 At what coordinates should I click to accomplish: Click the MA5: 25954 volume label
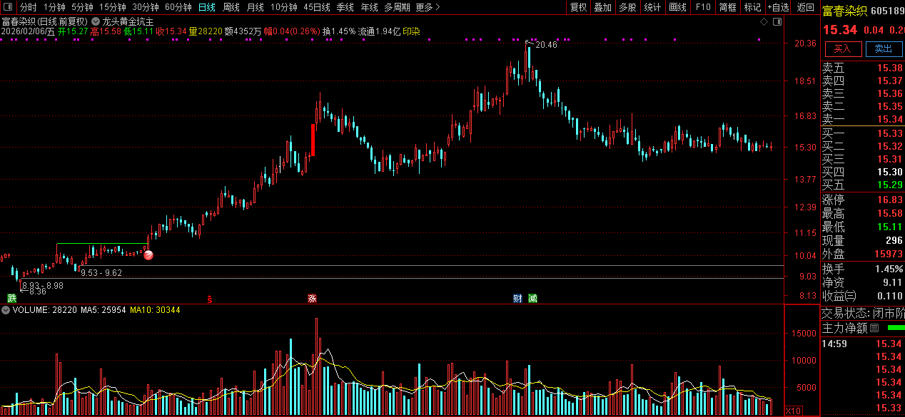[x=103, y=310]
